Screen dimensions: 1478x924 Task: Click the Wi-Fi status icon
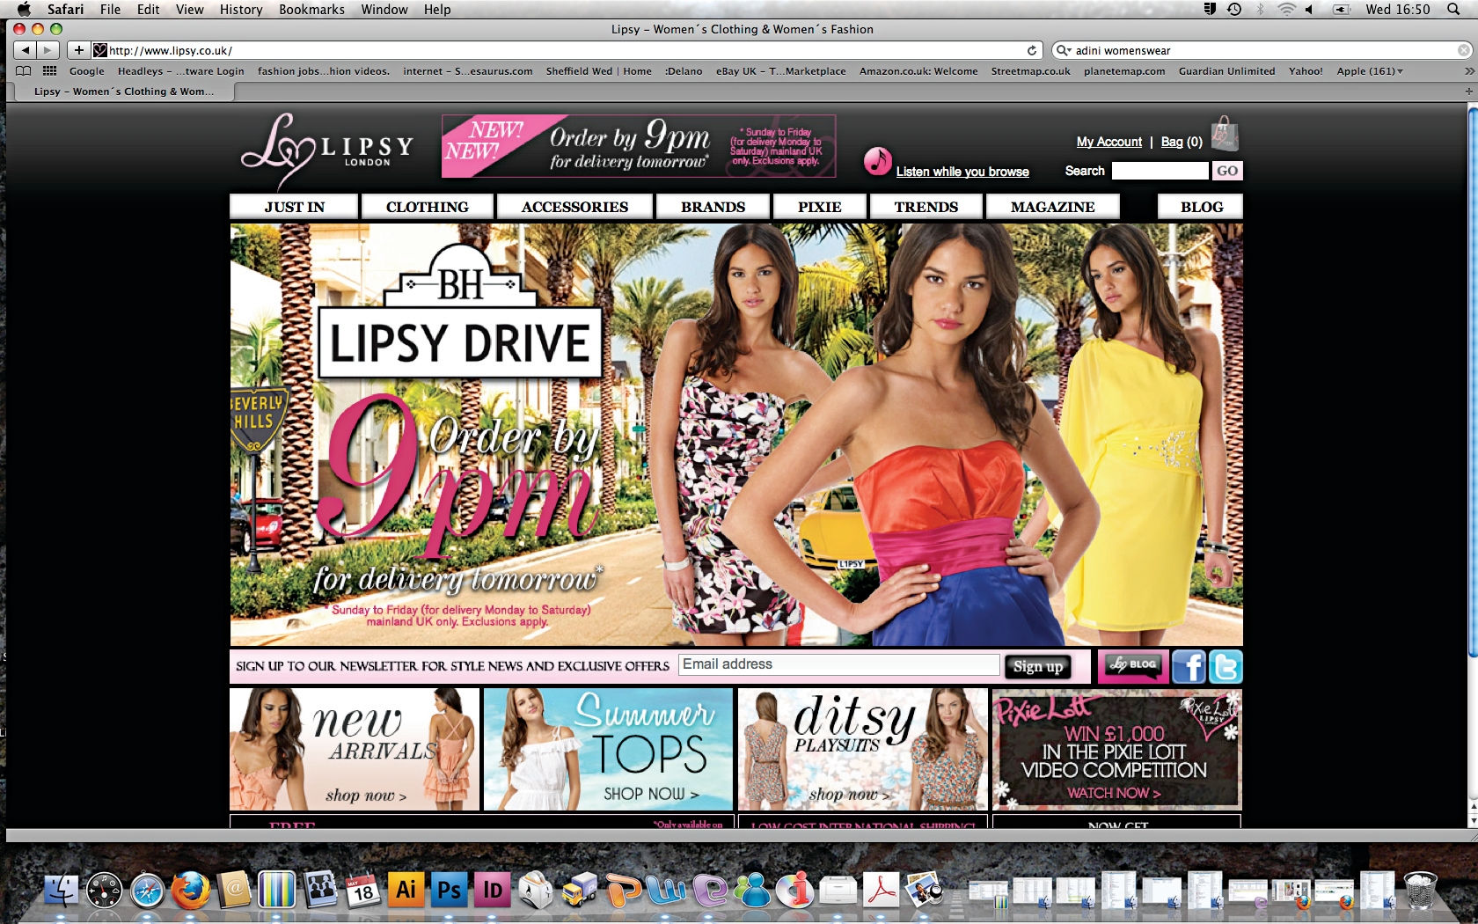coord(1286,9)
